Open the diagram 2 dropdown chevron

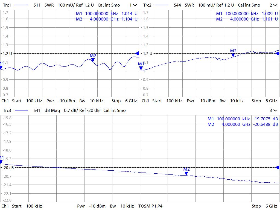275,5
